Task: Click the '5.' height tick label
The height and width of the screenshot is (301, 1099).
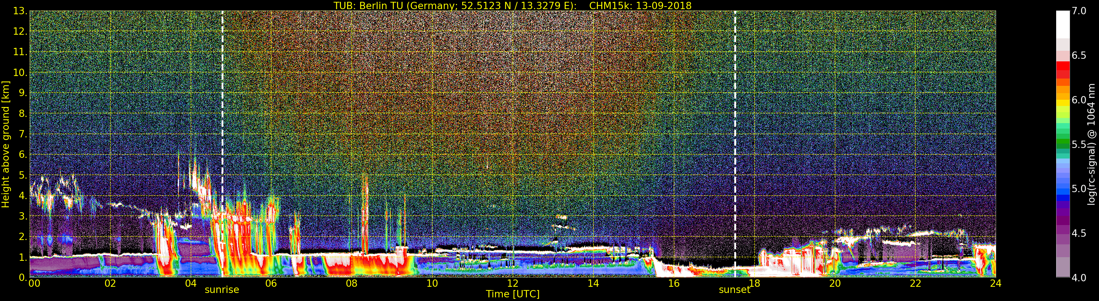Action: (23, 175)
